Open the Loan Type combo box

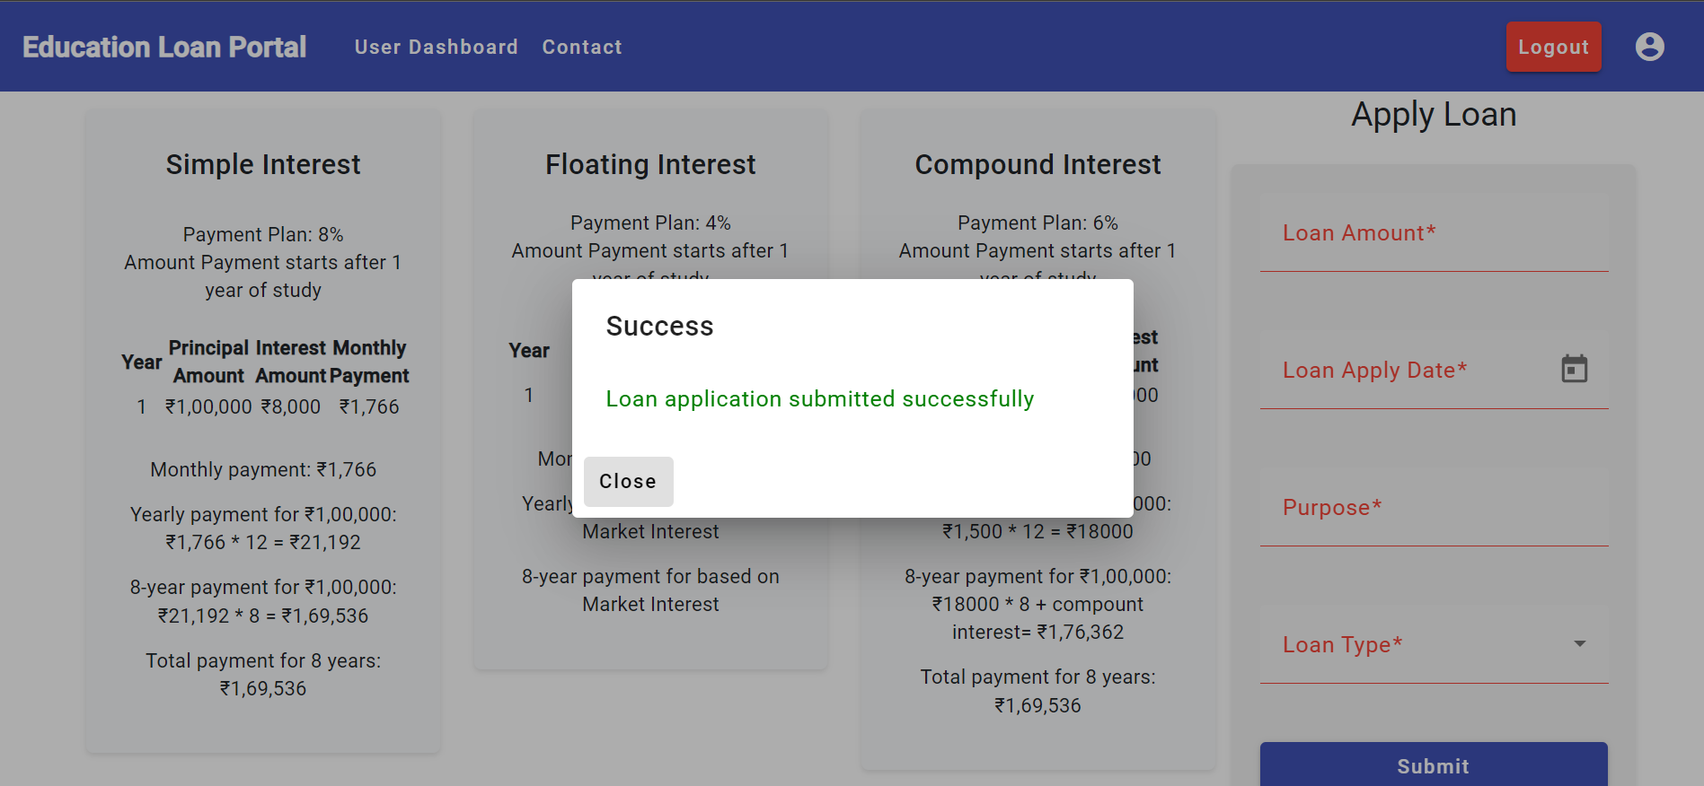1432,644
